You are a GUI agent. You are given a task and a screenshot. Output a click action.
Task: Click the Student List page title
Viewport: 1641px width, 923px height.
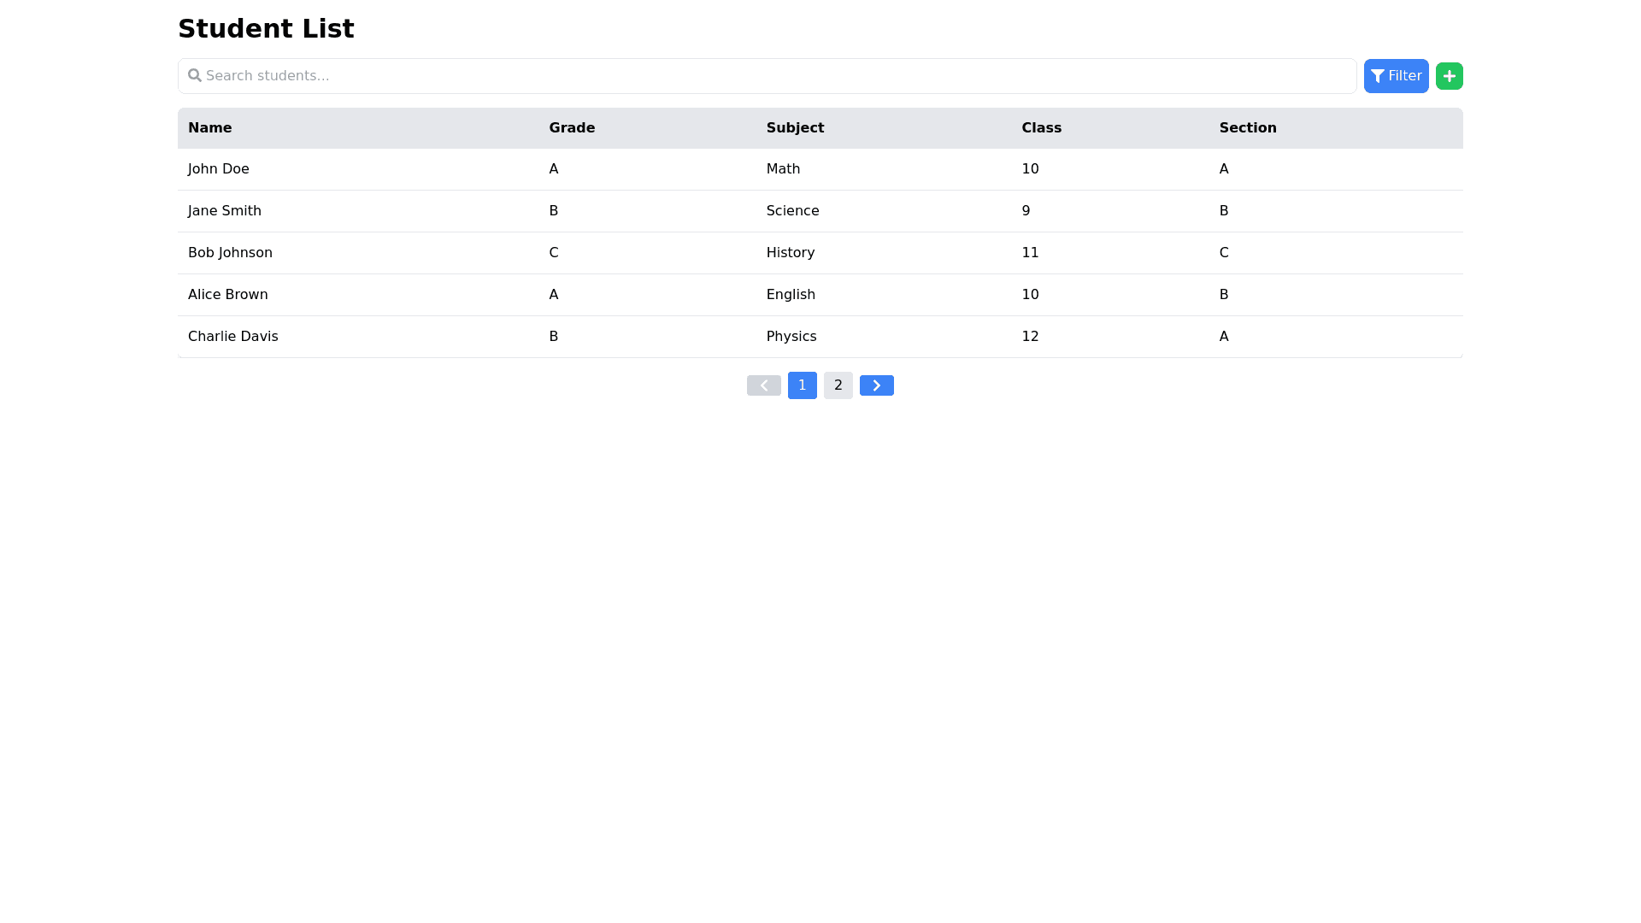pyautogui.click(x=266, y=28)
